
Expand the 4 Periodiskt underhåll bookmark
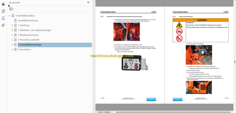[12, 40]
